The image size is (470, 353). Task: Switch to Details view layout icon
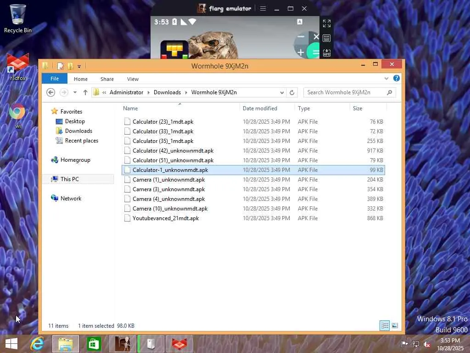385,326
